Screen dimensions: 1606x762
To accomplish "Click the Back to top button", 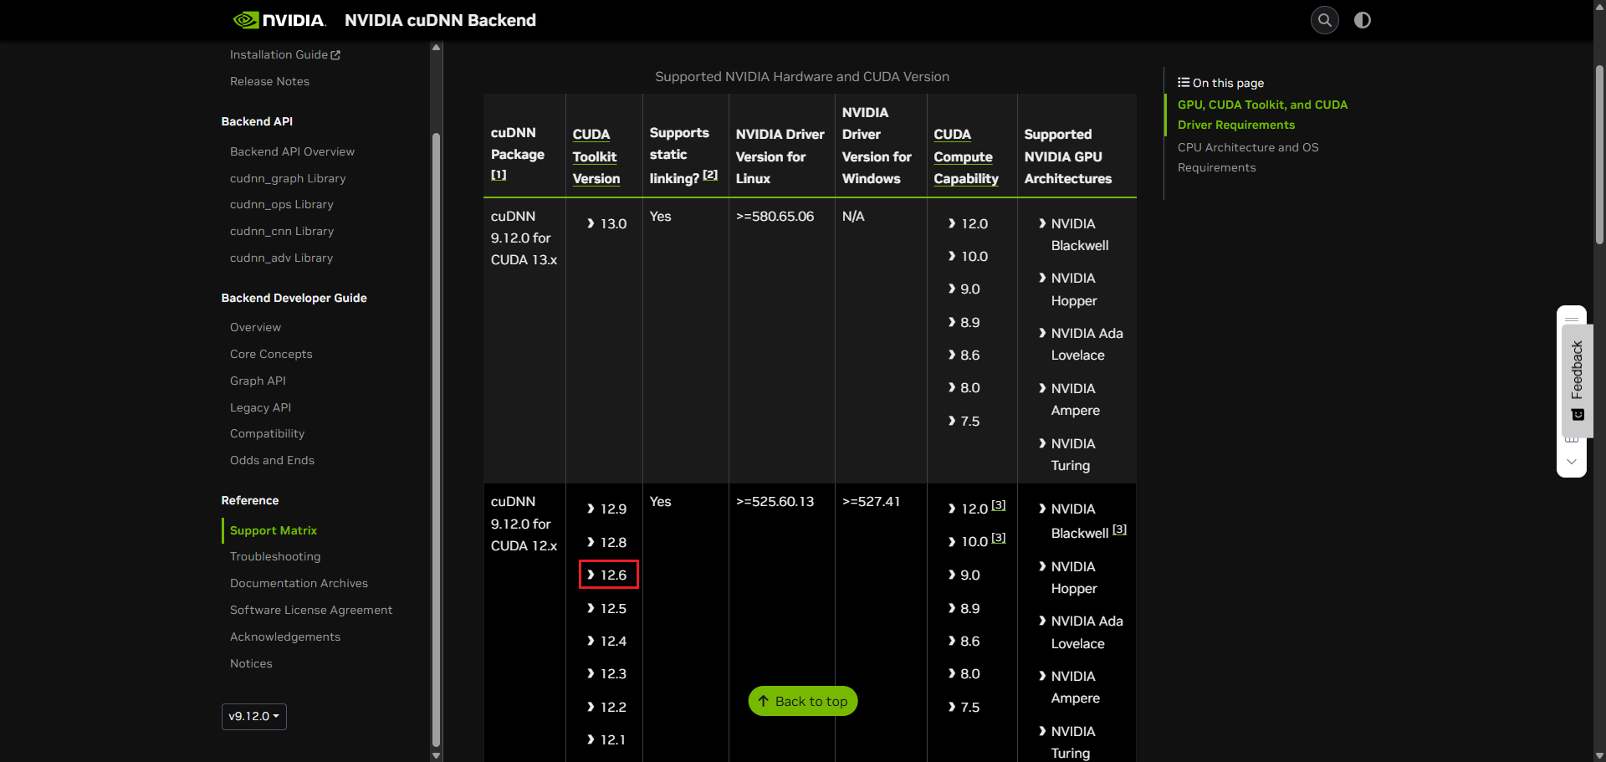I will point(803,701).
